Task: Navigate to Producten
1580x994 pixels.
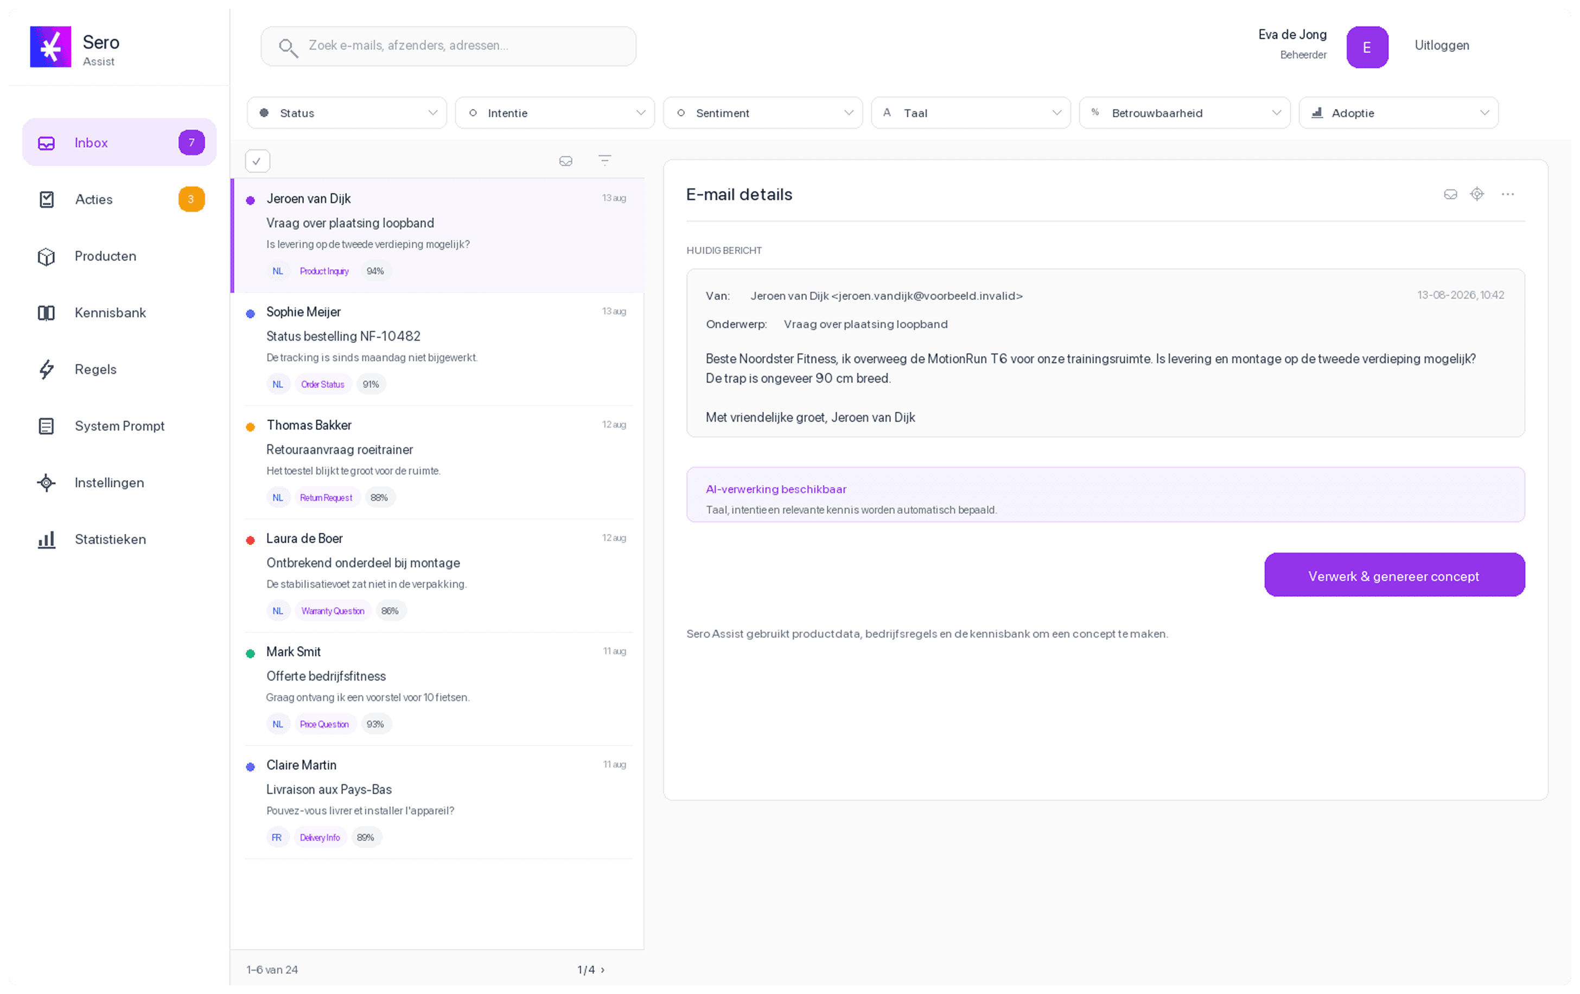Action: click(x=119, y=257)
